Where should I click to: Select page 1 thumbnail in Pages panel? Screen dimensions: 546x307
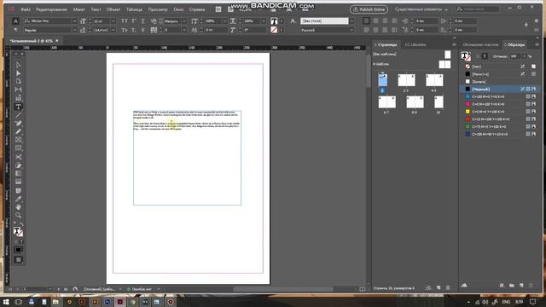tap(382, 80)
